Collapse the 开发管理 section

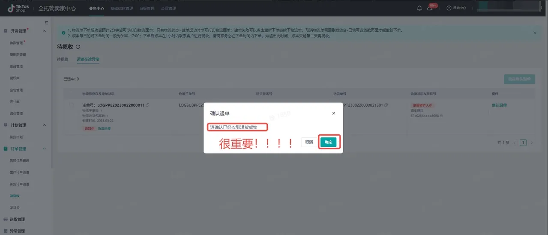point(45,31)
